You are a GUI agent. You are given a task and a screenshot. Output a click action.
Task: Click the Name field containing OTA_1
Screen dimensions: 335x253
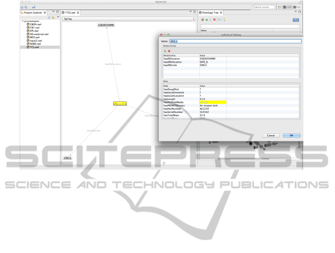pyautogui.click(x=235, y=41)
